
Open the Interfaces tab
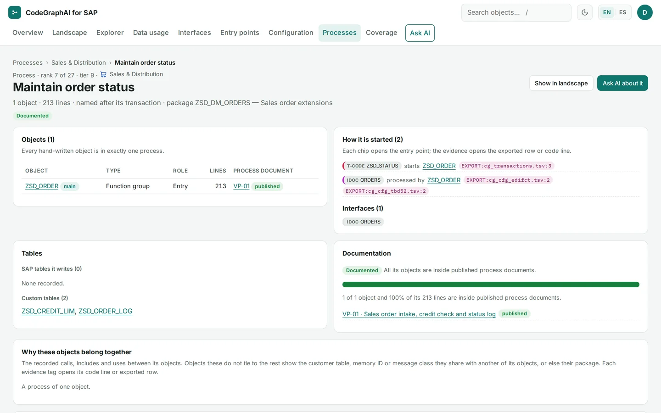point(195,33)
